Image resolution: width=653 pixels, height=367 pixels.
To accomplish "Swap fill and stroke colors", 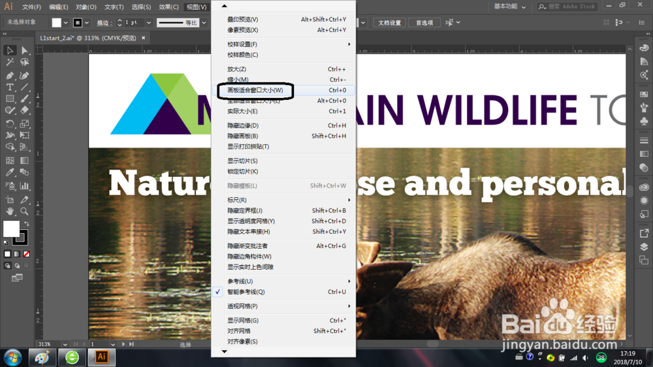I will pyautogui.click(x=26, y=224).
